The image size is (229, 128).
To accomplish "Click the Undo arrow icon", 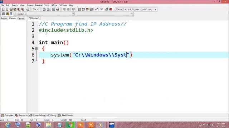I will [34, 9].
